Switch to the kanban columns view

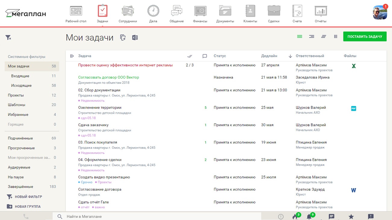pos(336,36)
